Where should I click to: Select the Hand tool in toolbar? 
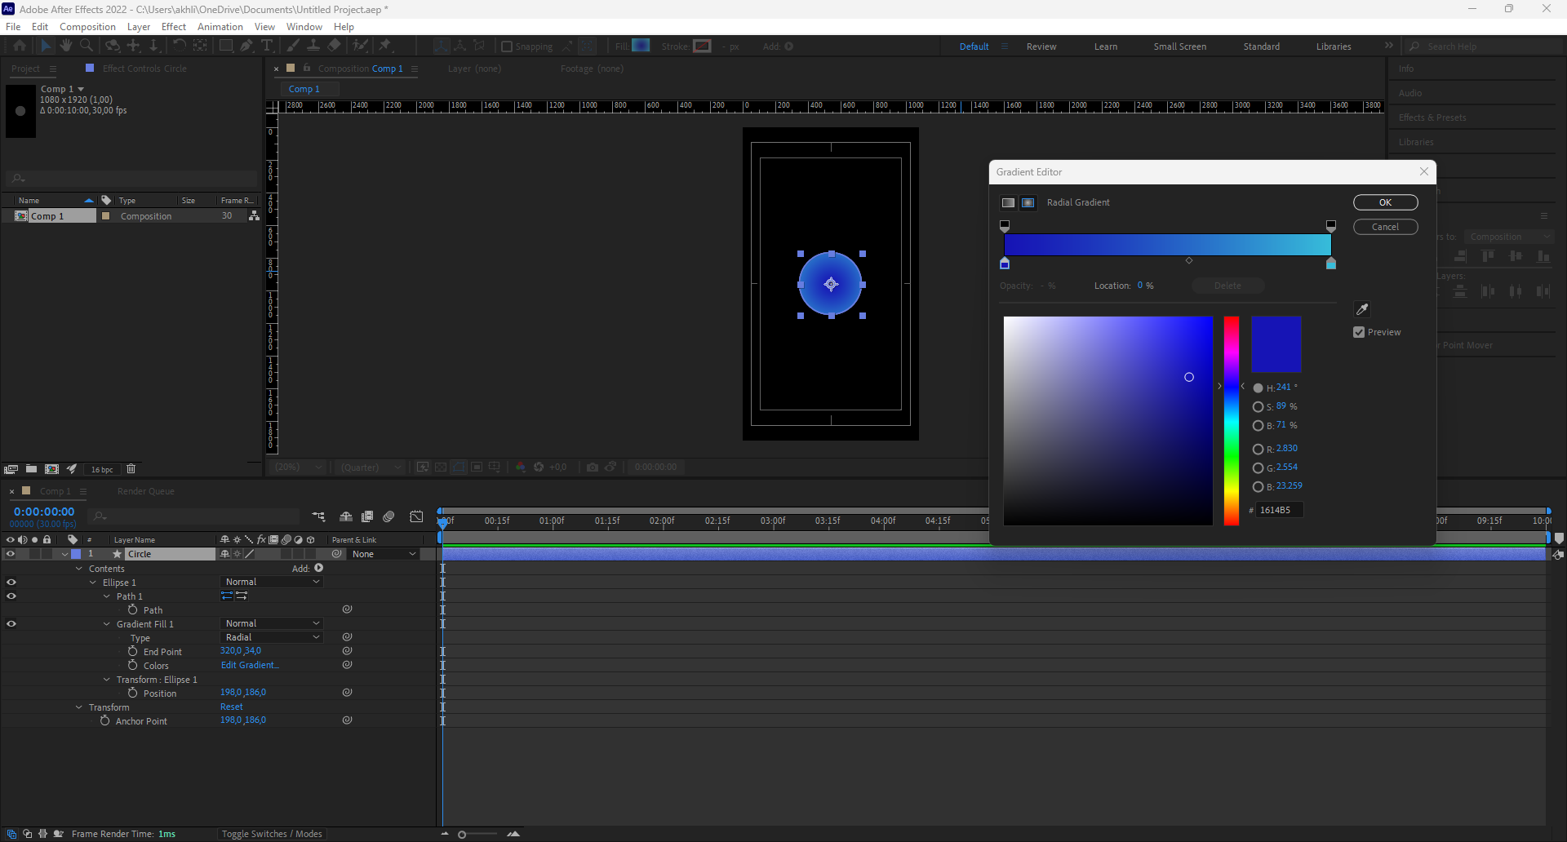66,46
